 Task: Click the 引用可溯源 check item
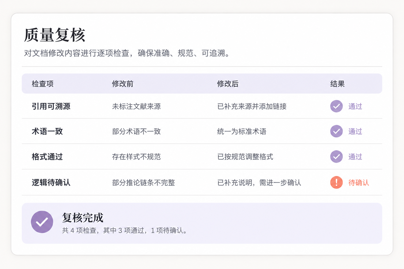51,106
